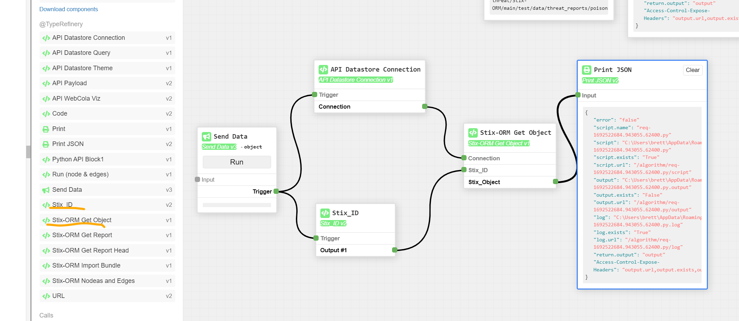The image size is (739, 321).
Task: Click the code icon on the Stix_ID node
Action: point(325,213)
